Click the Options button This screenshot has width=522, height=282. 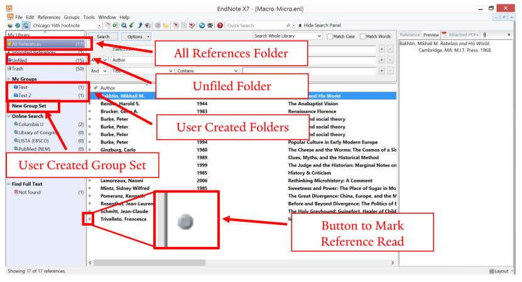136,36
